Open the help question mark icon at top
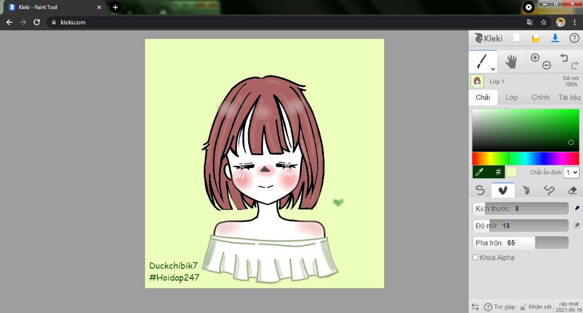Screen dimensions: 583x313 [x=574, y=38]
